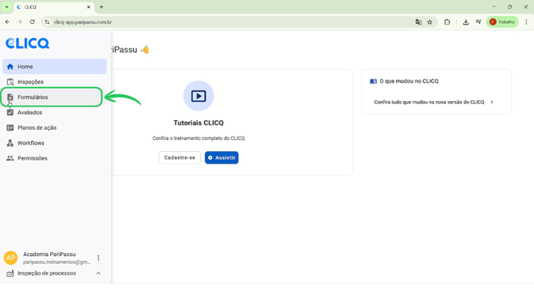Open 'Confira tudo que mudou' link
534x299 pixels.
(x=429, y=102)
